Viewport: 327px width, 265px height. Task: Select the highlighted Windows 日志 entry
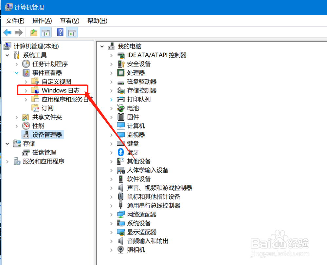(x=58, y=90)
